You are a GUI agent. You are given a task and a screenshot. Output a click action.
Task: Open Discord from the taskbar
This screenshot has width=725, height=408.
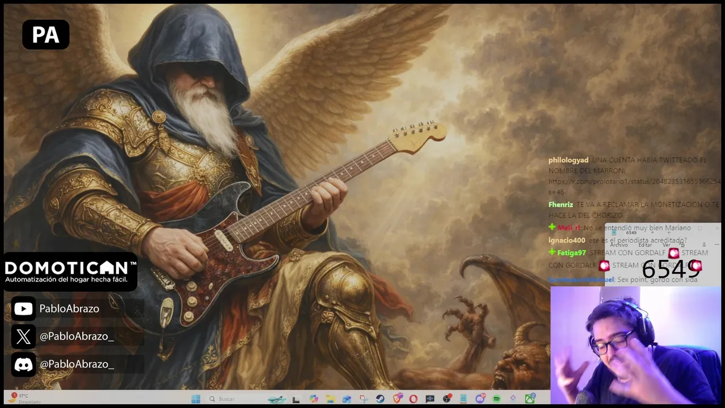[480, 399]
